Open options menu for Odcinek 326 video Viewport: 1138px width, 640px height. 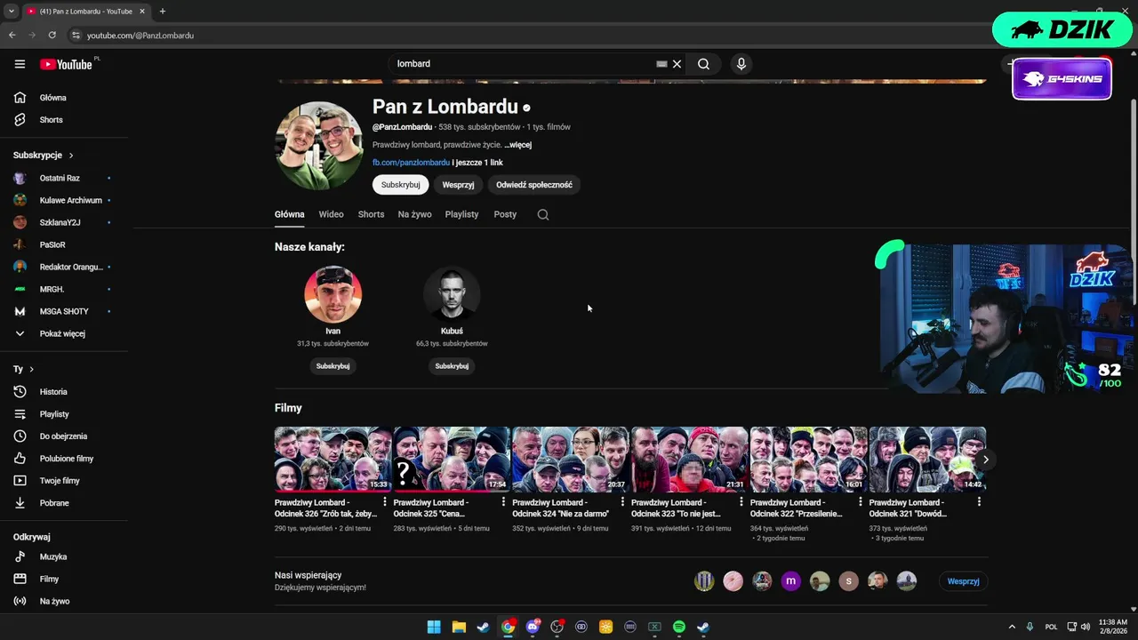click(x=385, y=502)
